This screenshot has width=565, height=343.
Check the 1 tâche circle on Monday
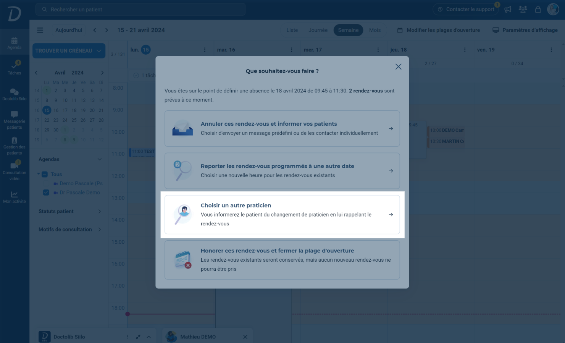136,75
